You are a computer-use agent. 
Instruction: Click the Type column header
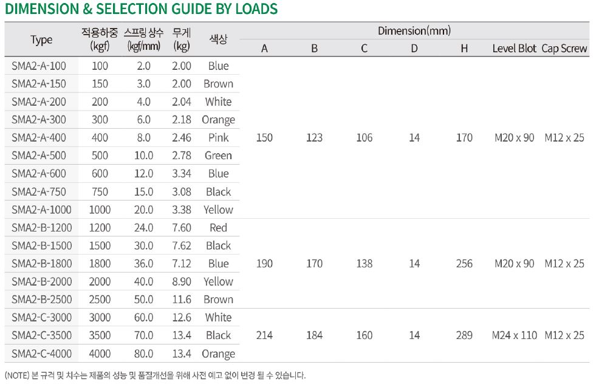point(41,40)
